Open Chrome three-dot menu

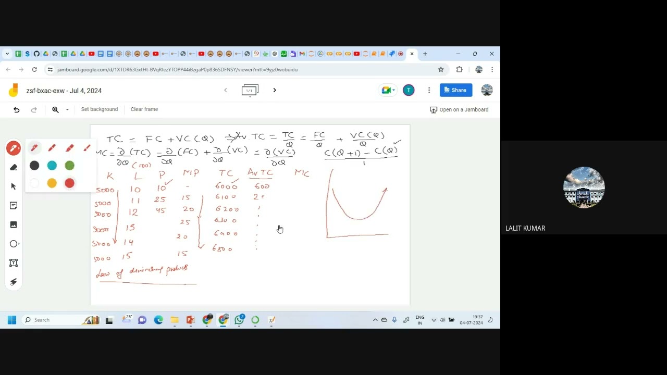[x=492, y=69]
